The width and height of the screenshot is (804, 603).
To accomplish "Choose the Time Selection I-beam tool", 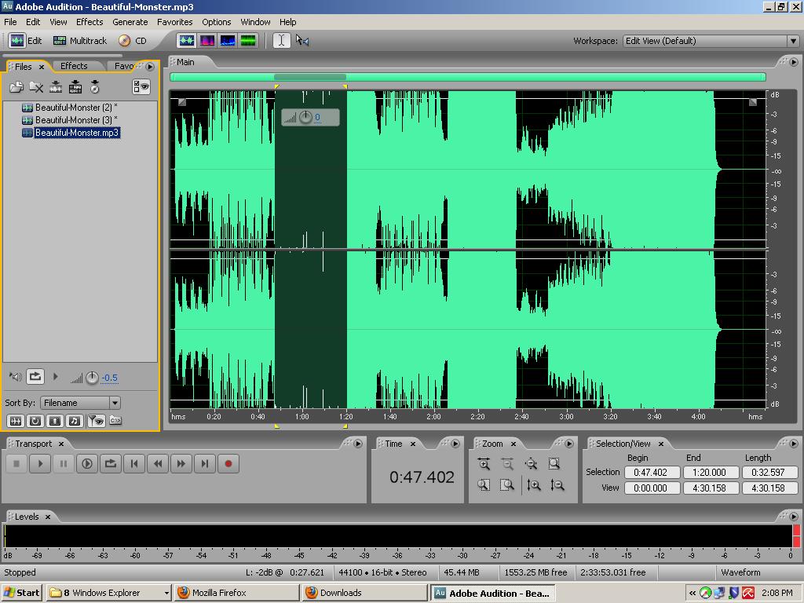I will click(x=282, y=41).
